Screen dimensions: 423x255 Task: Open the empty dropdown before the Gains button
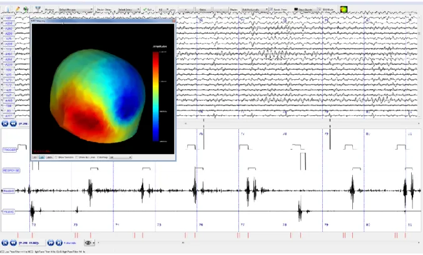coord(185,10)
